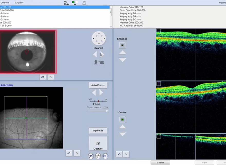Click the mirror icon right of info
This screenshot has width=226, height=165.
(105, 156)
